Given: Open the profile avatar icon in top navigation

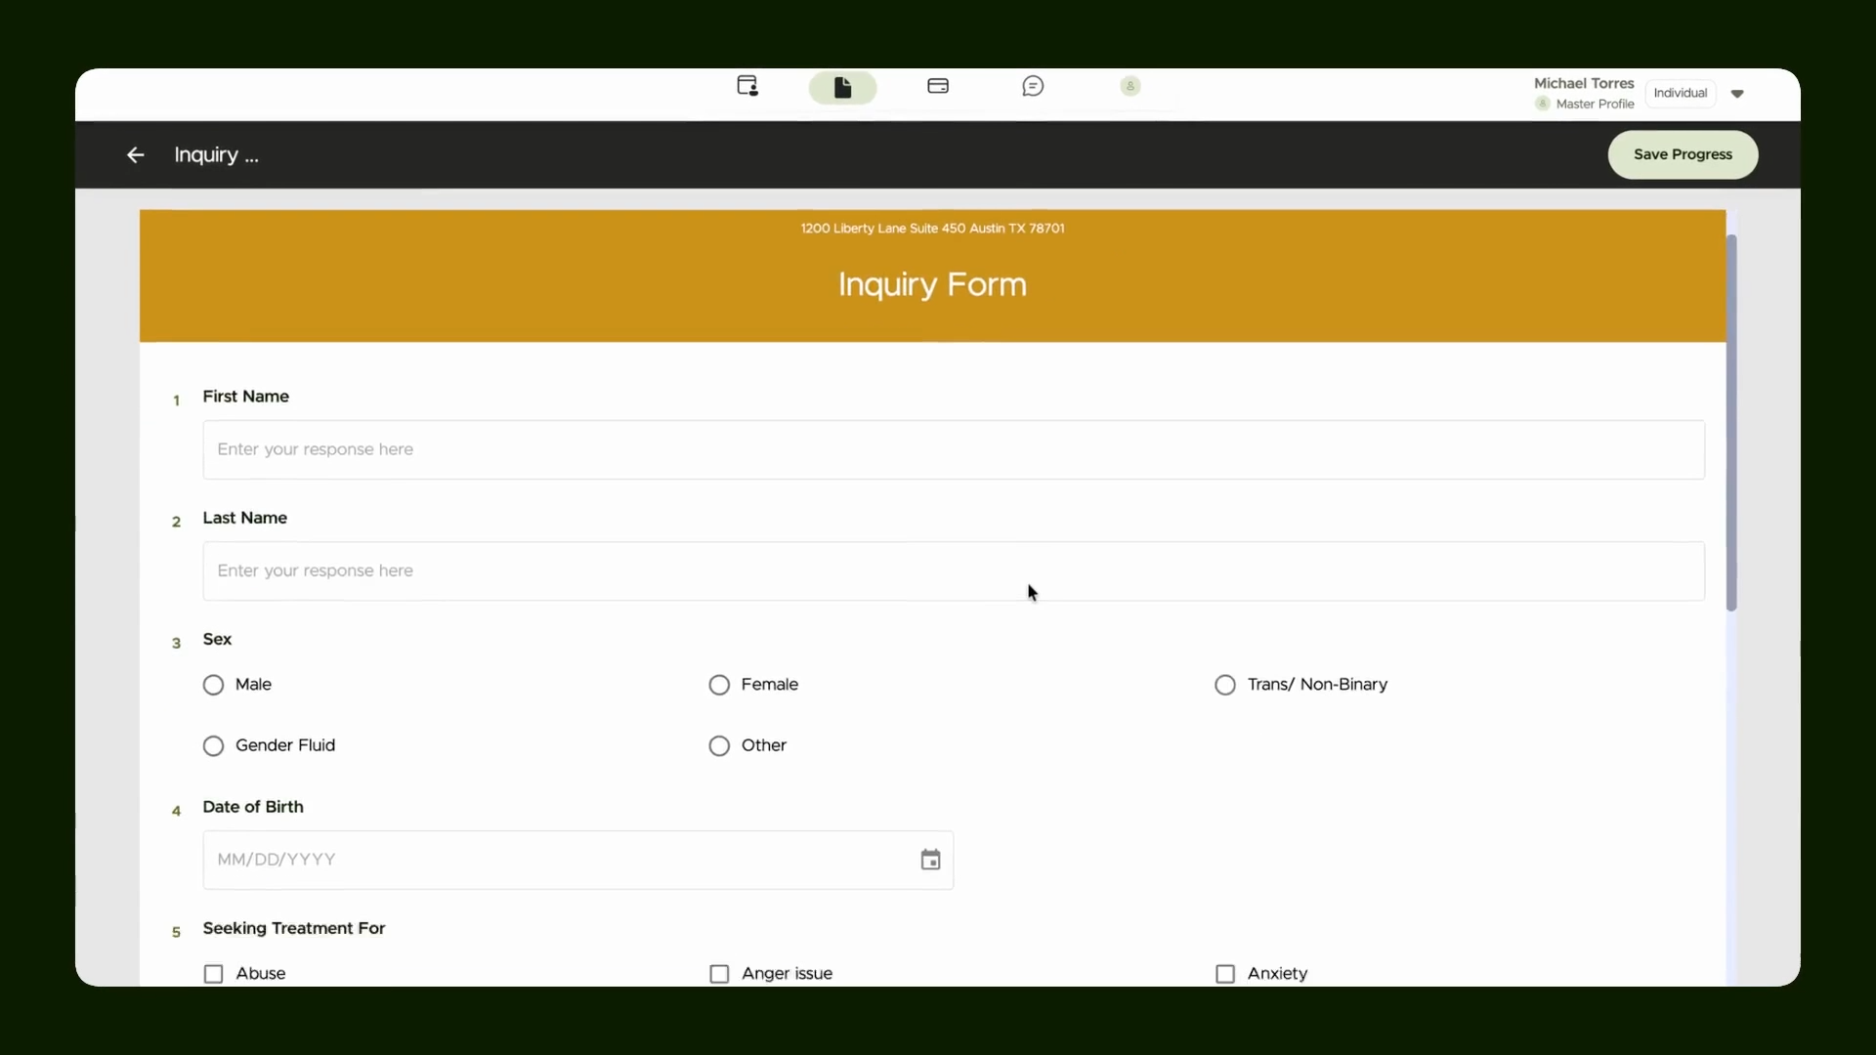Looking at the screenshot, I should pyautogui.click(x=1130, y=86).
